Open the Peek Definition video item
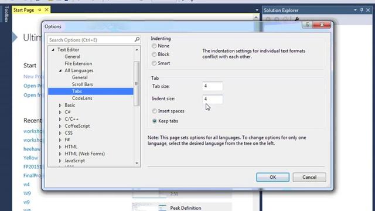The image size is (375, 211). pyautogui.click(x=186, y=208)
